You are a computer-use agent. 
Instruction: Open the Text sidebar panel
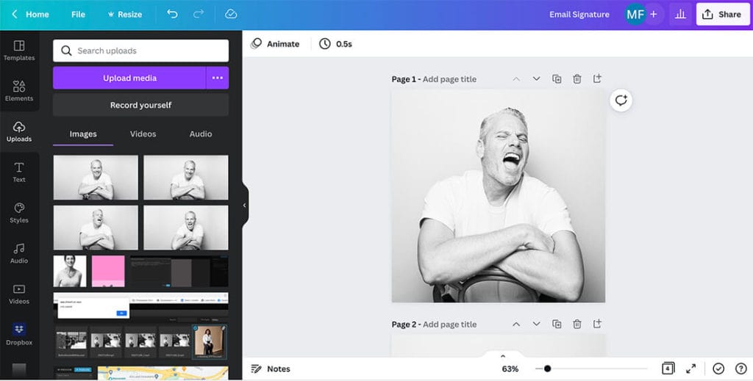tap(19, 173)
